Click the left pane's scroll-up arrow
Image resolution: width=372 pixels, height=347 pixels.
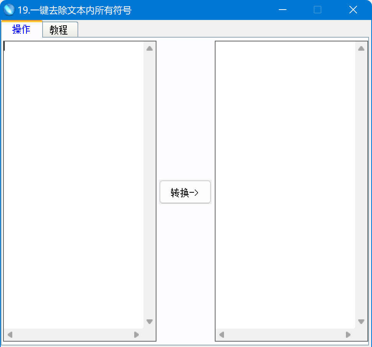[x=150, y=48]
